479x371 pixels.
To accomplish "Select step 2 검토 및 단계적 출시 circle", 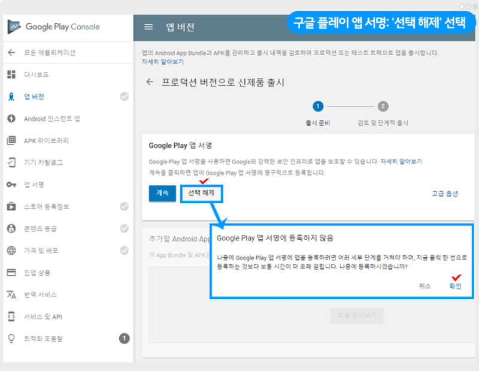I will [383, 107].
